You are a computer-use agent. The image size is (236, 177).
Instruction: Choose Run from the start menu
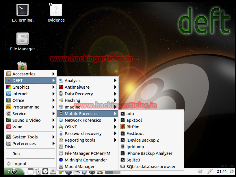[31, 154]
